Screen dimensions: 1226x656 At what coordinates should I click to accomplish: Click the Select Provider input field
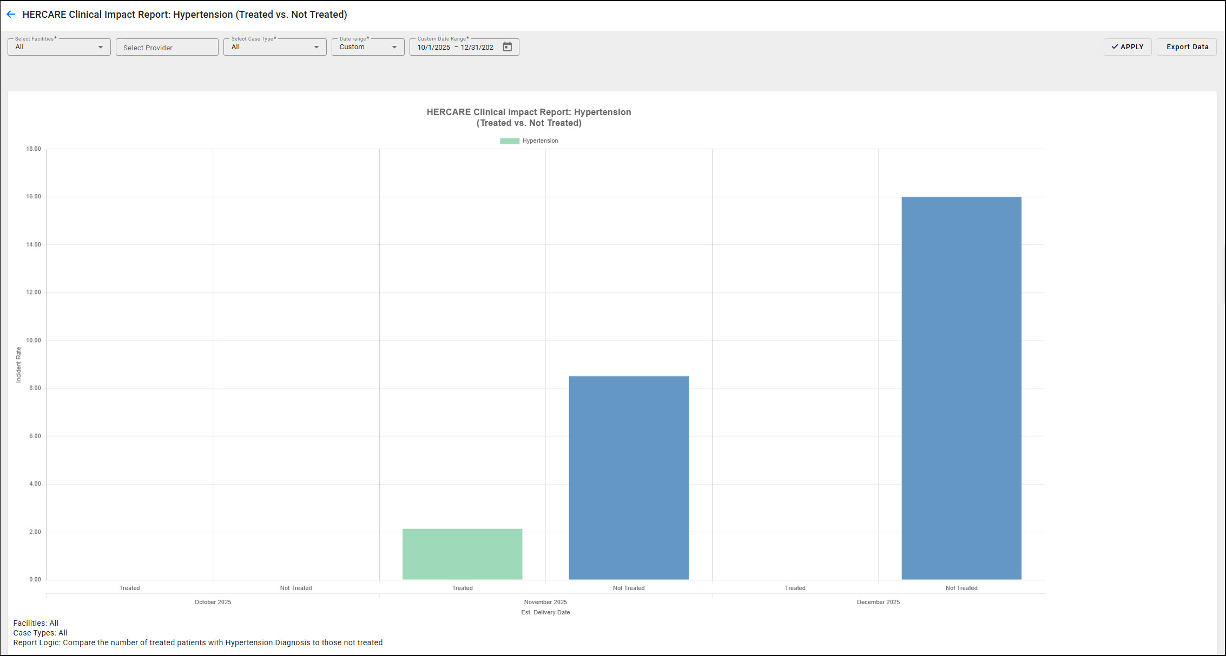167,48
